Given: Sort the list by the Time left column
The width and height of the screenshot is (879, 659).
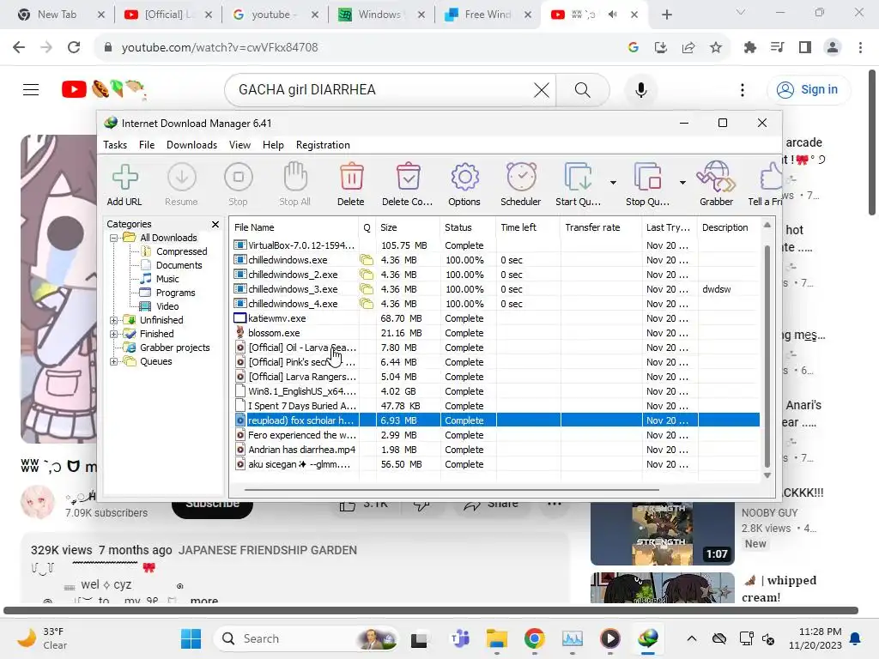Looking at the screenshot, I should pyautogui.click(x=528, y=227).
